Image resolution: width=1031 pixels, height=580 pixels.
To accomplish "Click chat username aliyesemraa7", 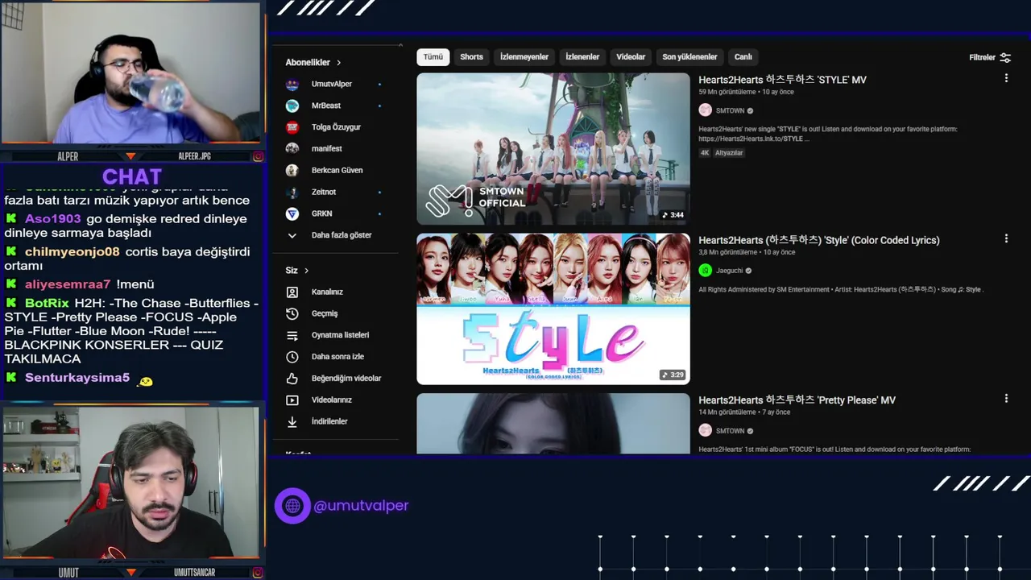I will [x=68, y=284].
